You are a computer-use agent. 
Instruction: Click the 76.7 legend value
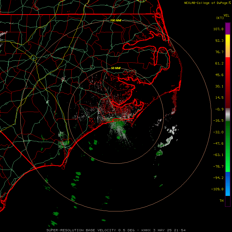click(x=219, y=52)
